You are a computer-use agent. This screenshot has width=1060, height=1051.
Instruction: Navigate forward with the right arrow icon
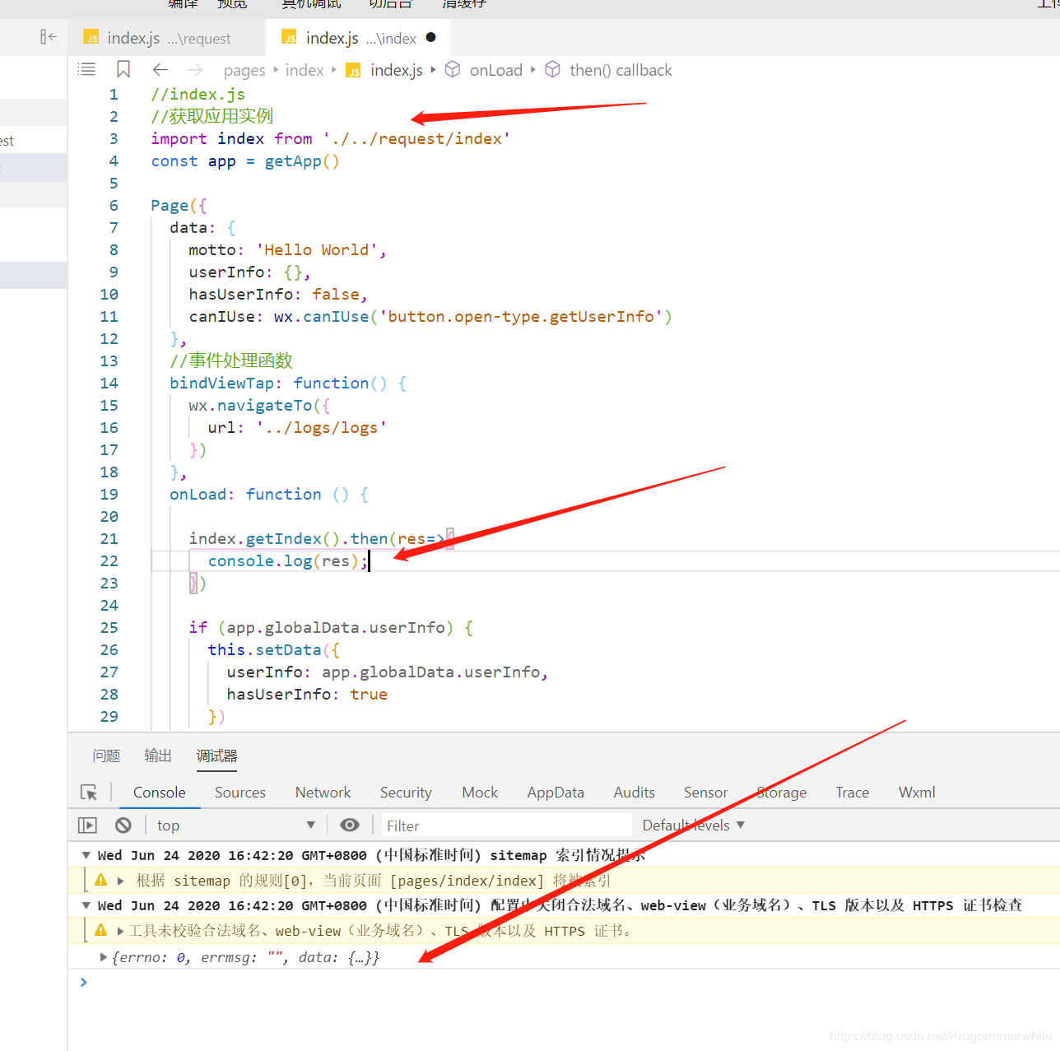point(195,70)
